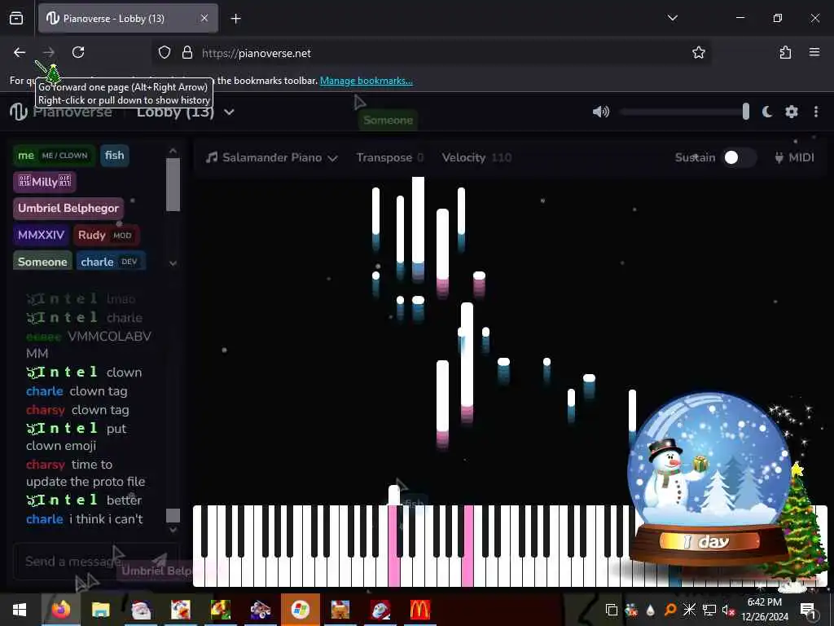Open tracking protection shield icon

coord(165,52)
